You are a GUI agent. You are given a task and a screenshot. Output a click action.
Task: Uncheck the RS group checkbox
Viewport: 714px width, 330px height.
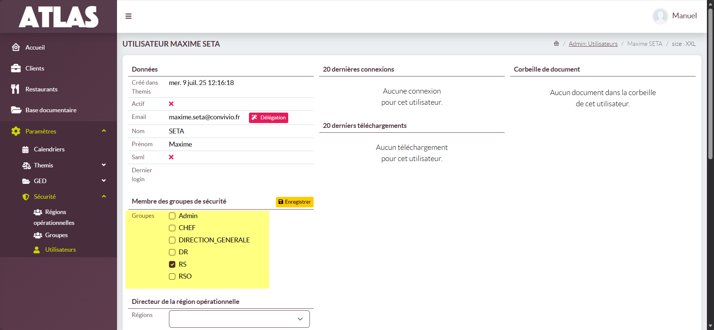172,264
